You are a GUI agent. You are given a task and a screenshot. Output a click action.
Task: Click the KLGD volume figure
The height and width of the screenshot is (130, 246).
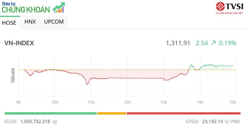point(39,121)
